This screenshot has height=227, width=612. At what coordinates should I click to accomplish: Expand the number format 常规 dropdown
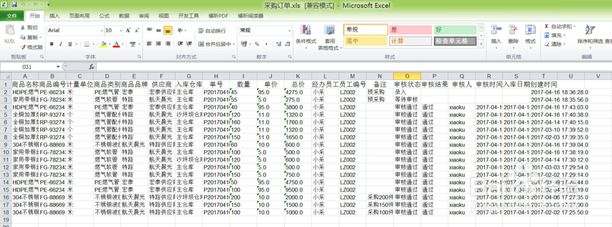pos(289,31)
